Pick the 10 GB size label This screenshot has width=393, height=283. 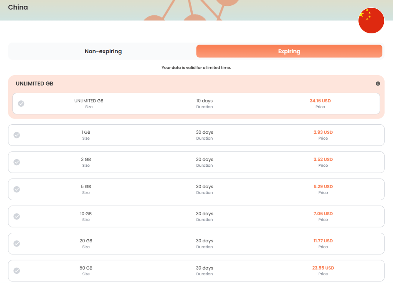pos(86,214)
